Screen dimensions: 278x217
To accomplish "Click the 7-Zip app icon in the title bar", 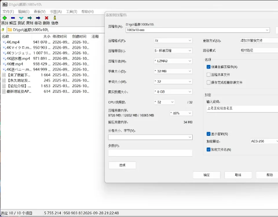I will 5,4.
